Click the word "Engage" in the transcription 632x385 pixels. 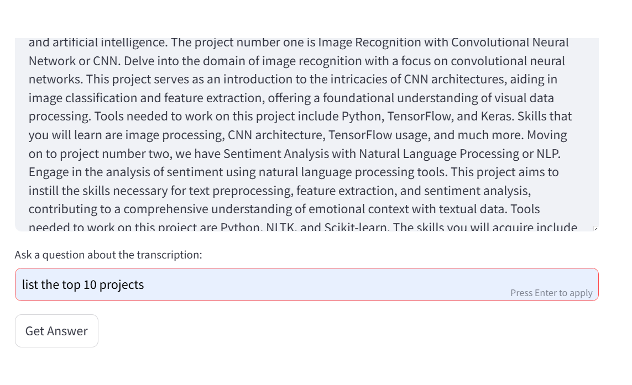click(48, 172)
